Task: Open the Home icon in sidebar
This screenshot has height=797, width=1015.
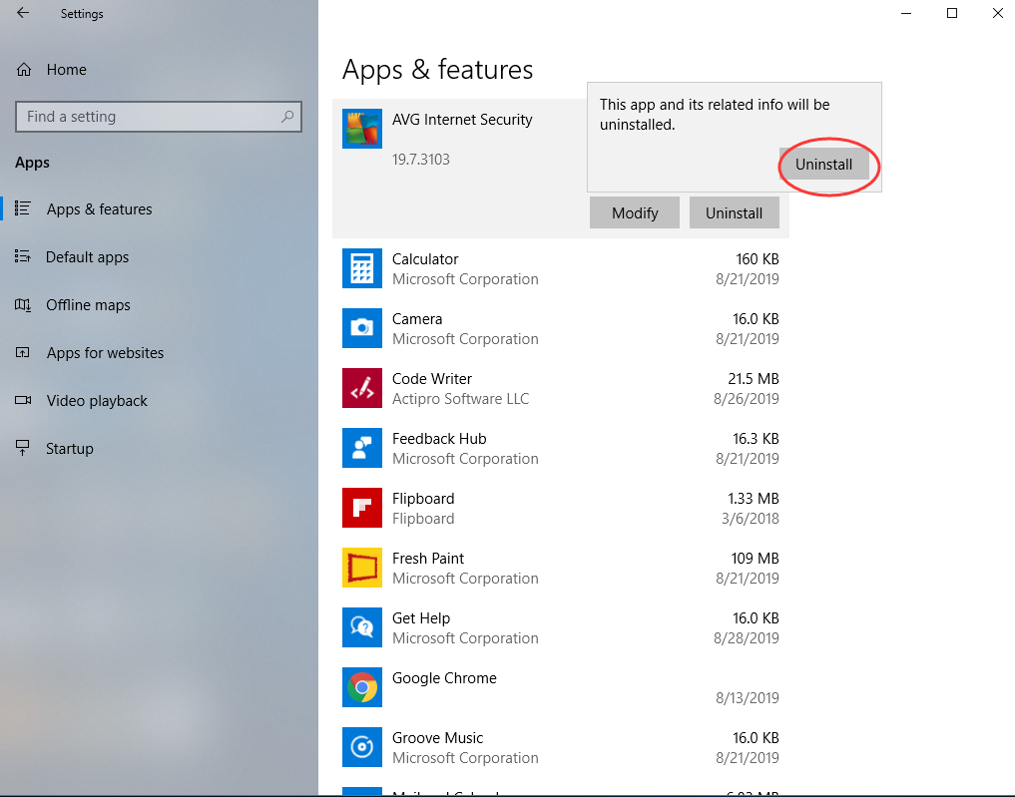Action: [24, 70]
